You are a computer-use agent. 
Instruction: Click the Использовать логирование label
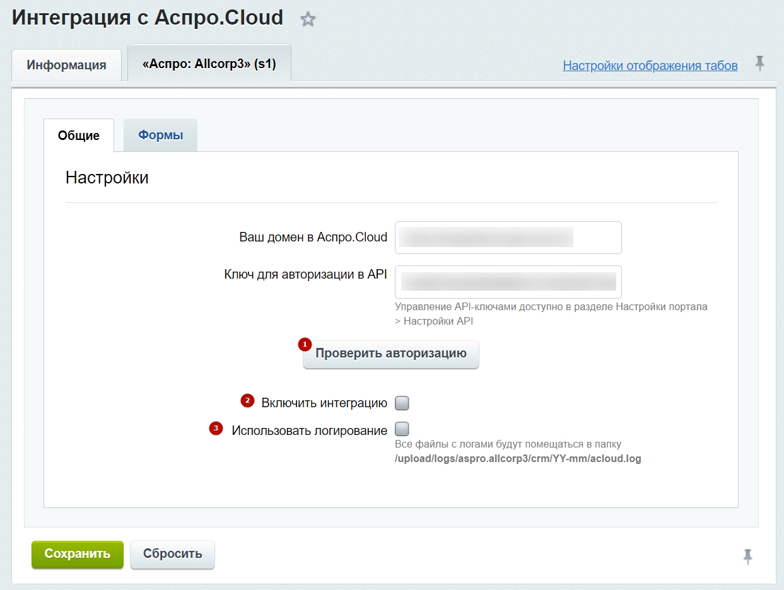309,431
